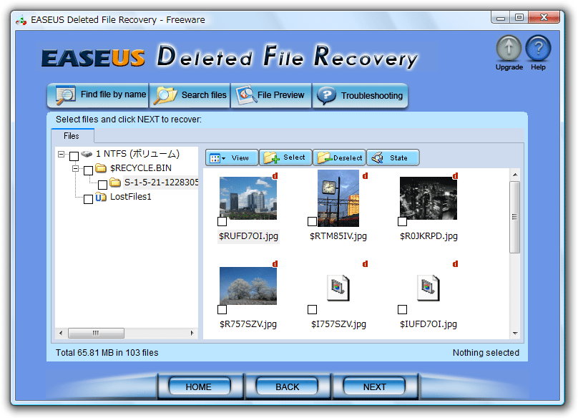
Task: Select LostFiles1 tree item text
Action: [131, 197]
